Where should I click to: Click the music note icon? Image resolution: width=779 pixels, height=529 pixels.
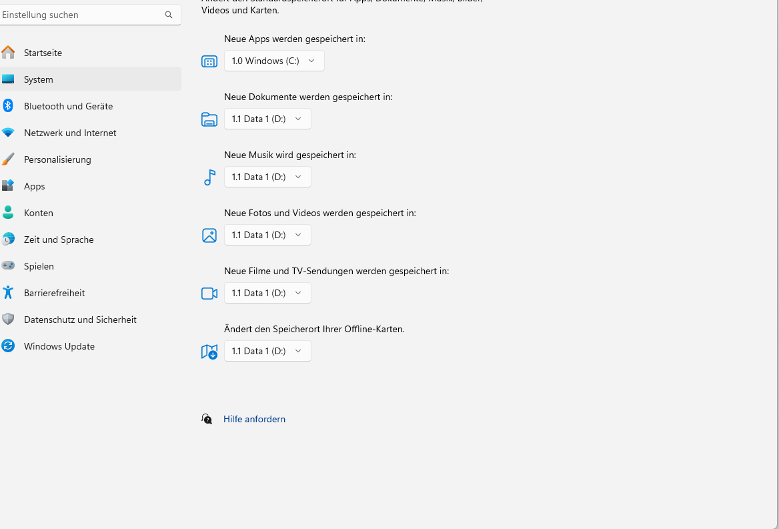tap(209, 177)
